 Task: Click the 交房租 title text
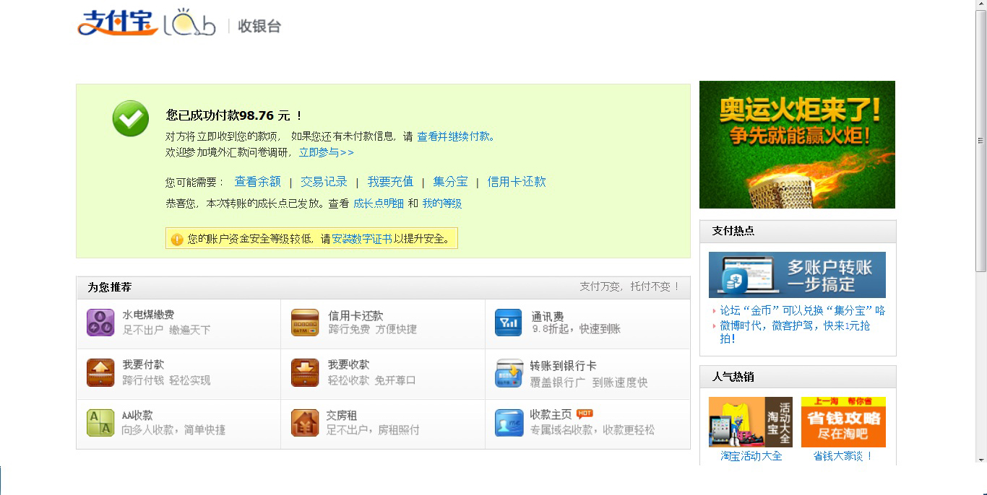pos(342,415)
